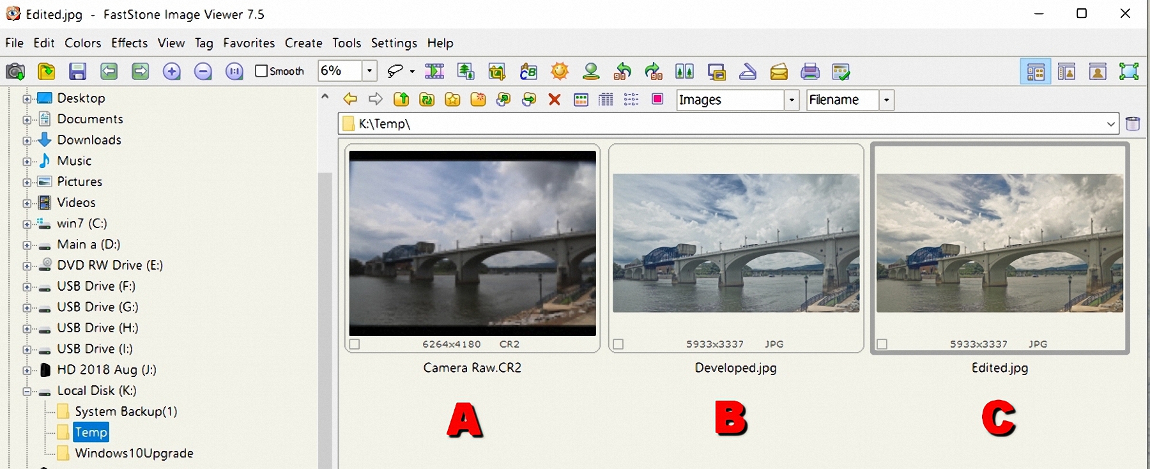Tick the checkbox under Camera Raw.CR2 thumbnail
Screen dimensions: 1150x469
coord(355,344)
